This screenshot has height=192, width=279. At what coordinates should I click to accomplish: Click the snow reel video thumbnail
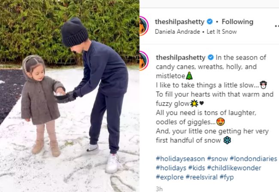point(70,96)
